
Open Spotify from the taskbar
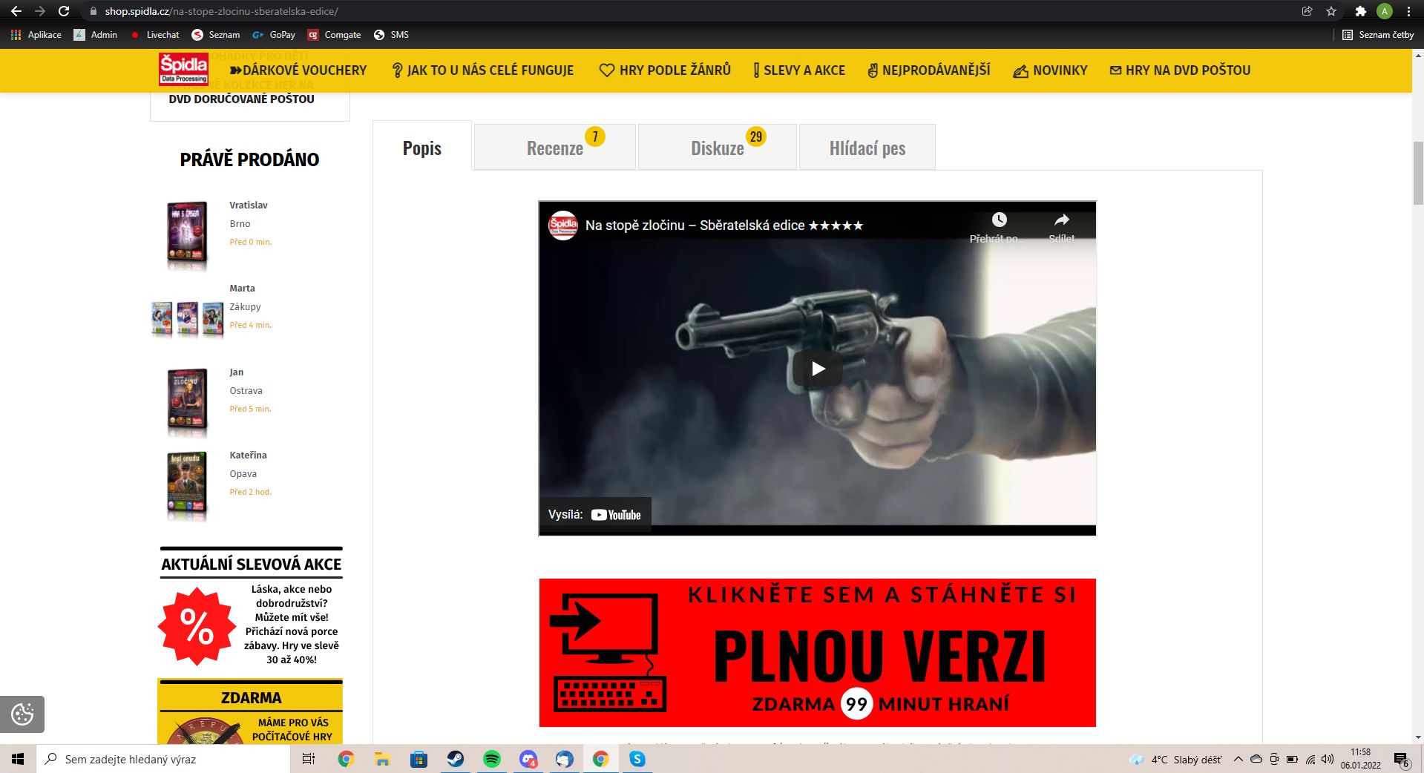click(491, 759)
